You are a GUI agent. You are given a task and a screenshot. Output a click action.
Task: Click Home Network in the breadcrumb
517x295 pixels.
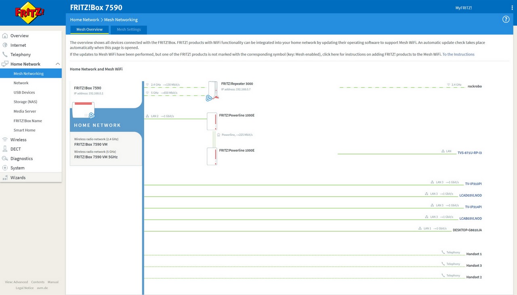coord(84,19)
